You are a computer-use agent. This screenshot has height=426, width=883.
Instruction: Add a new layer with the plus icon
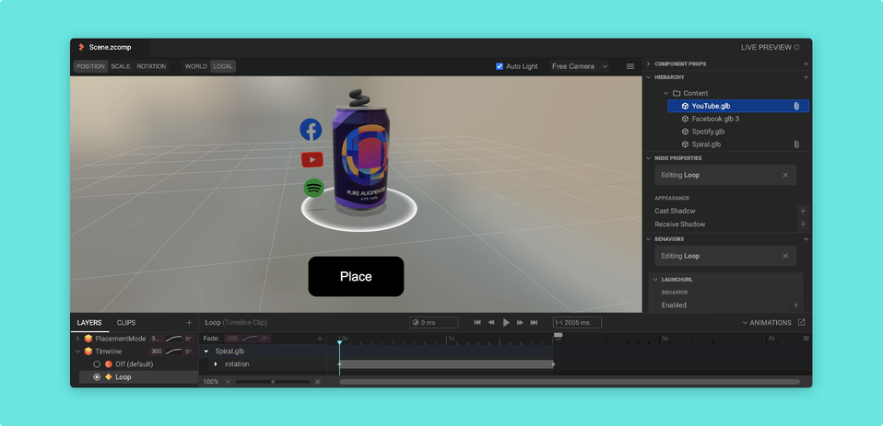point(189,323)
